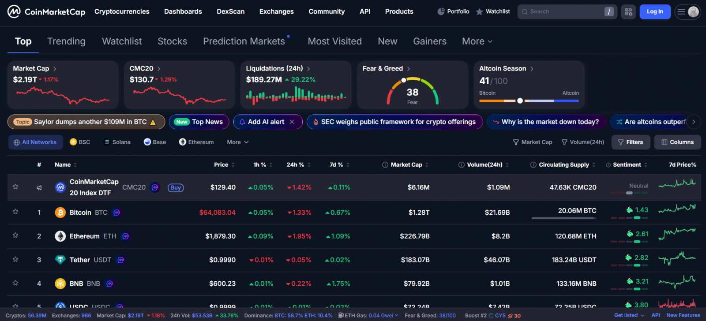
Task: Star BNB to add to watchlist
Action: pos(15,284)
